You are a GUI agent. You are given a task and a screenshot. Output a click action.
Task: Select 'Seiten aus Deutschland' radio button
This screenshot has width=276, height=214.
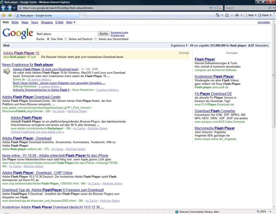coord(95,39)
